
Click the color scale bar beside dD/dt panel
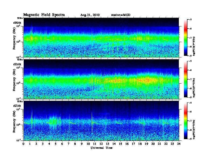click(x=186, y=79)
